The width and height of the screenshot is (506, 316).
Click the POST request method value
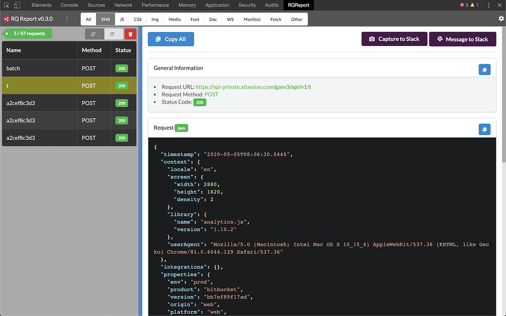pos(212,95)
